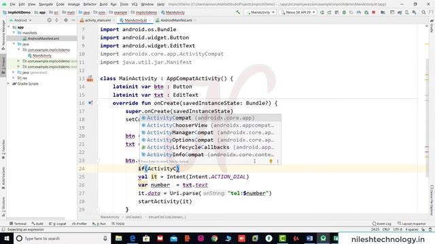Image resolution: width=435 pixels, height=244 pixels.
Task: Open the Android project view dropdown
Action: (20, 20)
